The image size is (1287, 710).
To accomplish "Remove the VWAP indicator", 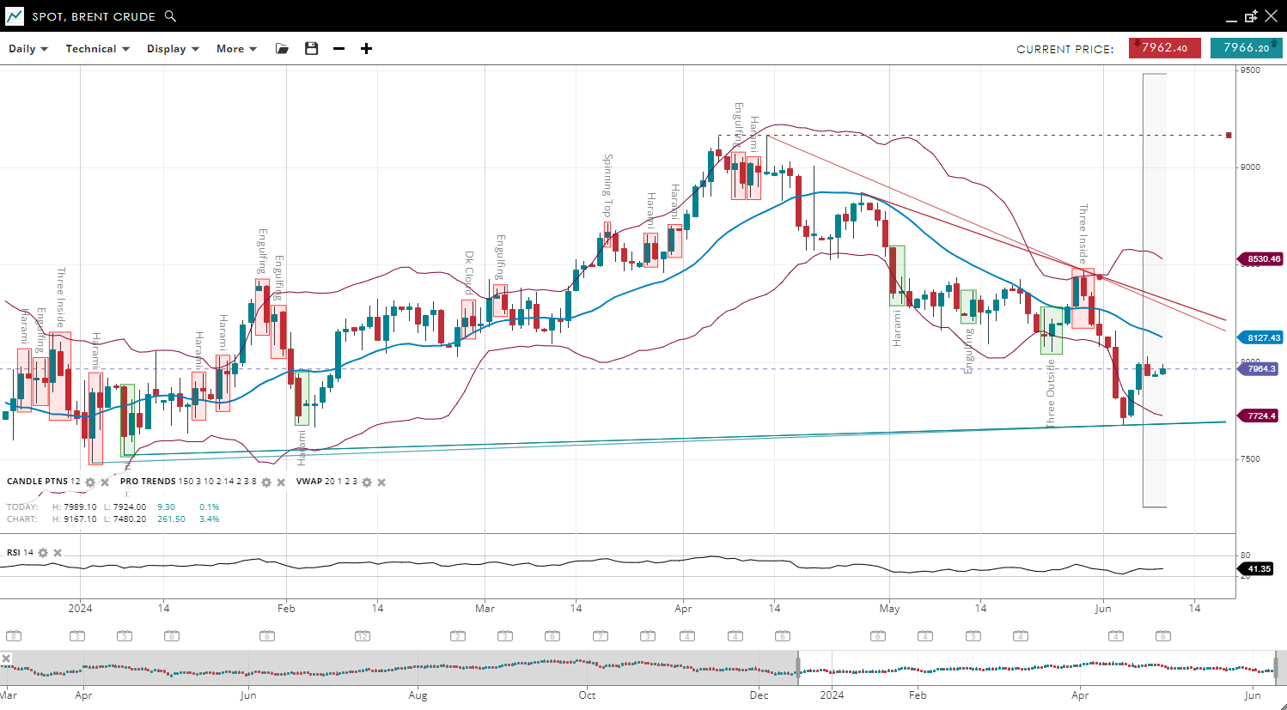I will click(381, 482).
